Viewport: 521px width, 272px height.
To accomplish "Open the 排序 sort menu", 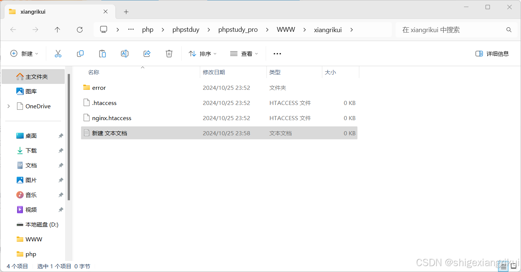I will [202, 53].
